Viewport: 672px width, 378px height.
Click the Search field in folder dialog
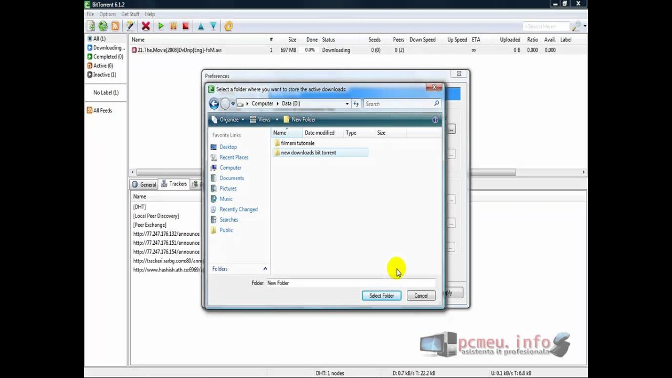(x=402, y=104)
